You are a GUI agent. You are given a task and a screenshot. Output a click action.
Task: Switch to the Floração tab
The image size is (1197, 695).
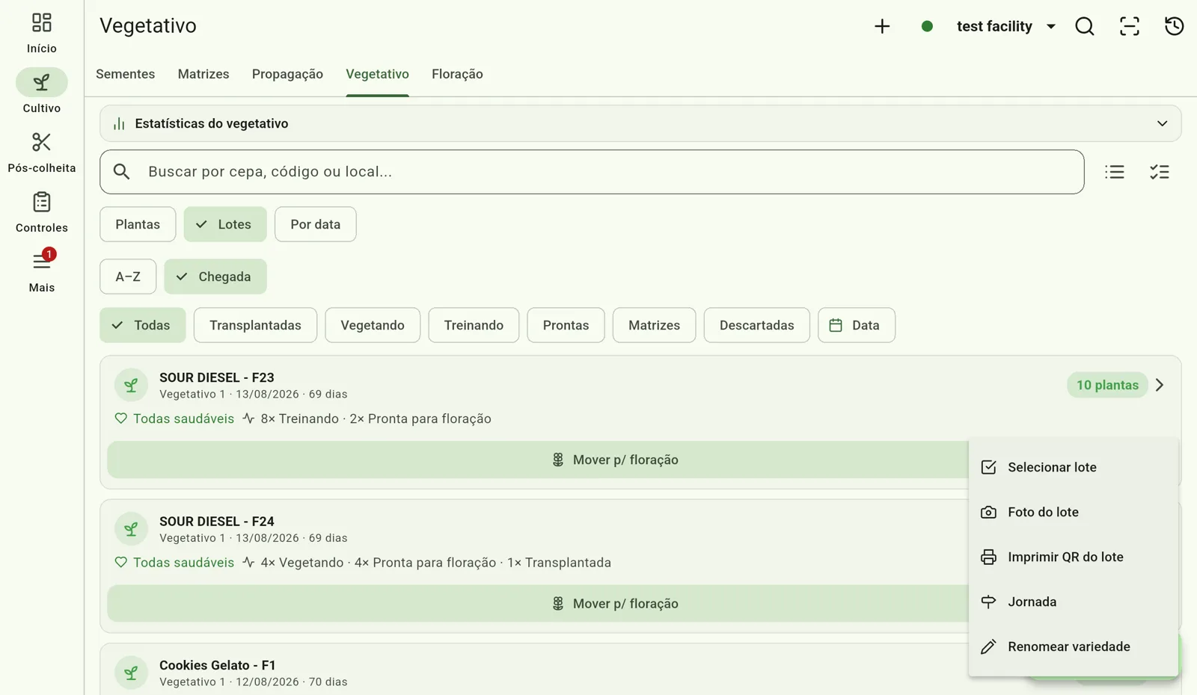click(457, 74)
